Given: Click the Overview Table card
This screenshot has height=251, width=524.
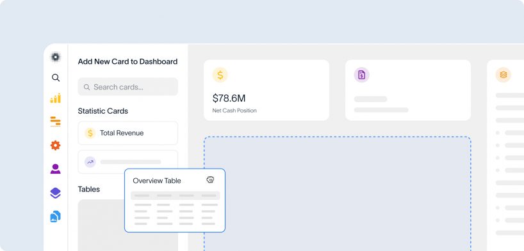Looking at the screenshot, I should 175,201.
